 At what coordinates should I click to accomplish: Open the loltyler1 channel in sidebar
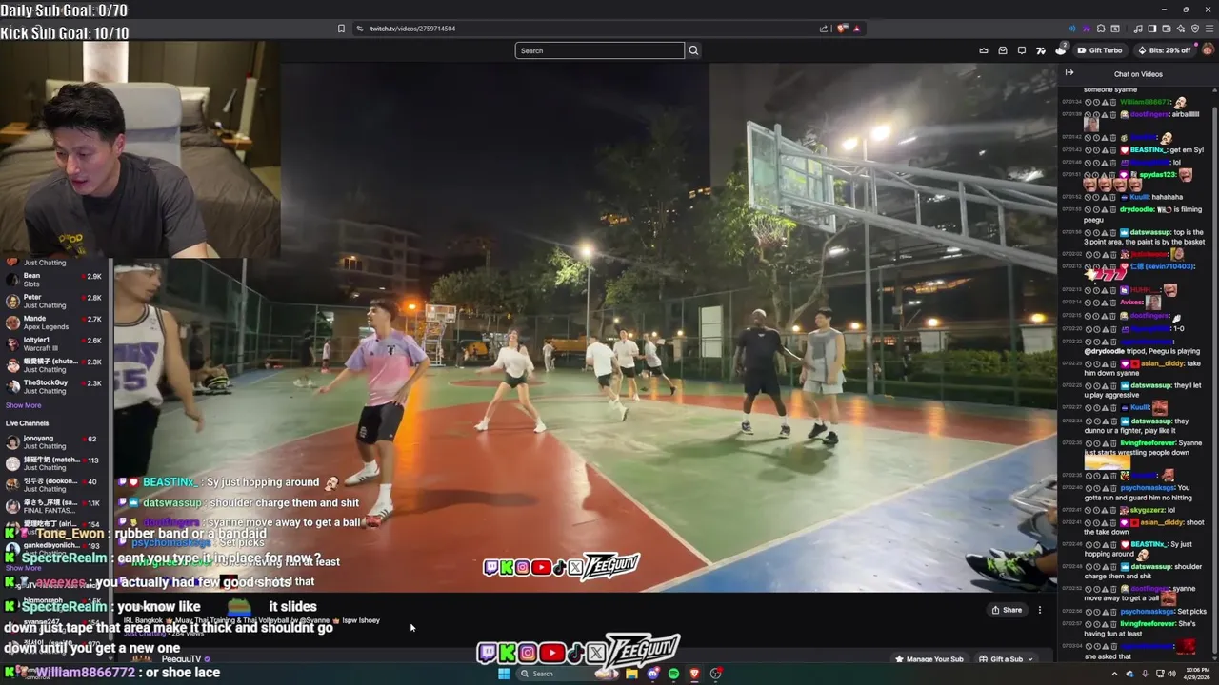click(x=52, y=343)
